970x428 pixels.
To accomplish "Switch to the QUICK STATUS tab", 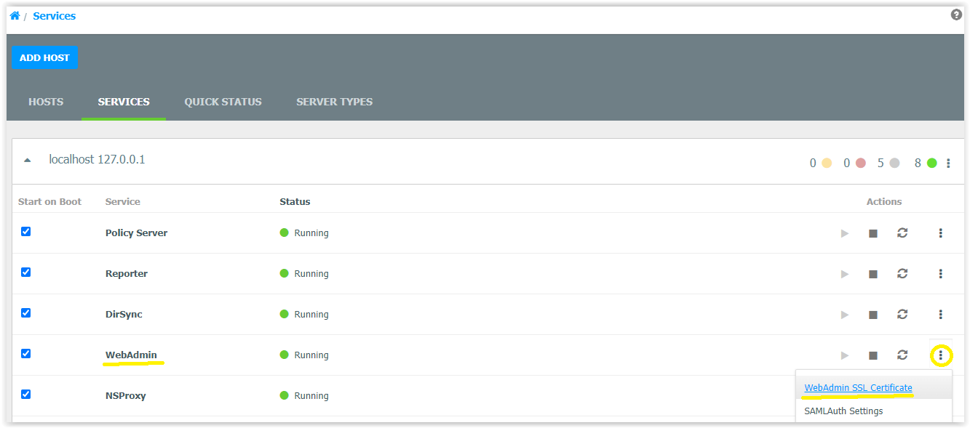I will [223, 102].
